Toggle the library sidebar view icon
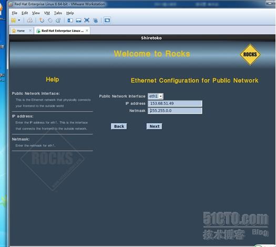Screen dimensions: 276x247 [x=70, y=20]
